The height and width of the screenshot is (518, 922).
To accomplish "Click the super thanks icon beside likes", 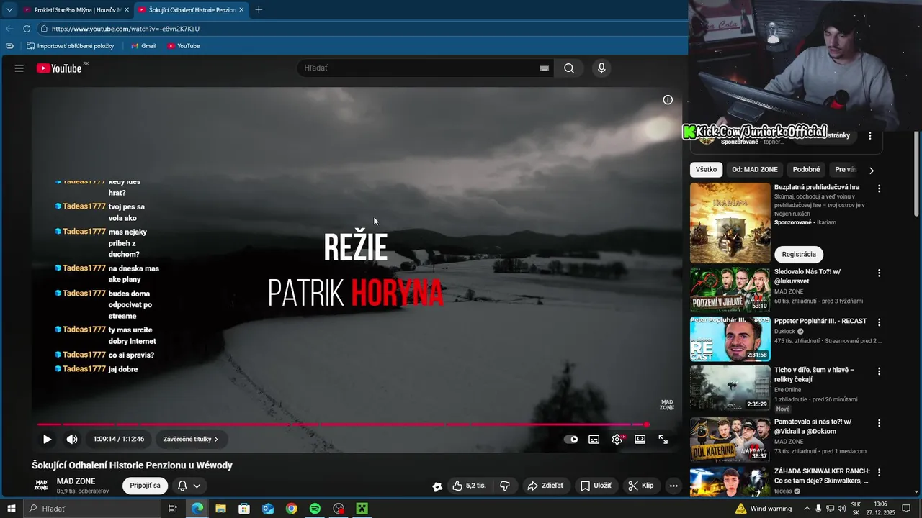I will [437, 486].
